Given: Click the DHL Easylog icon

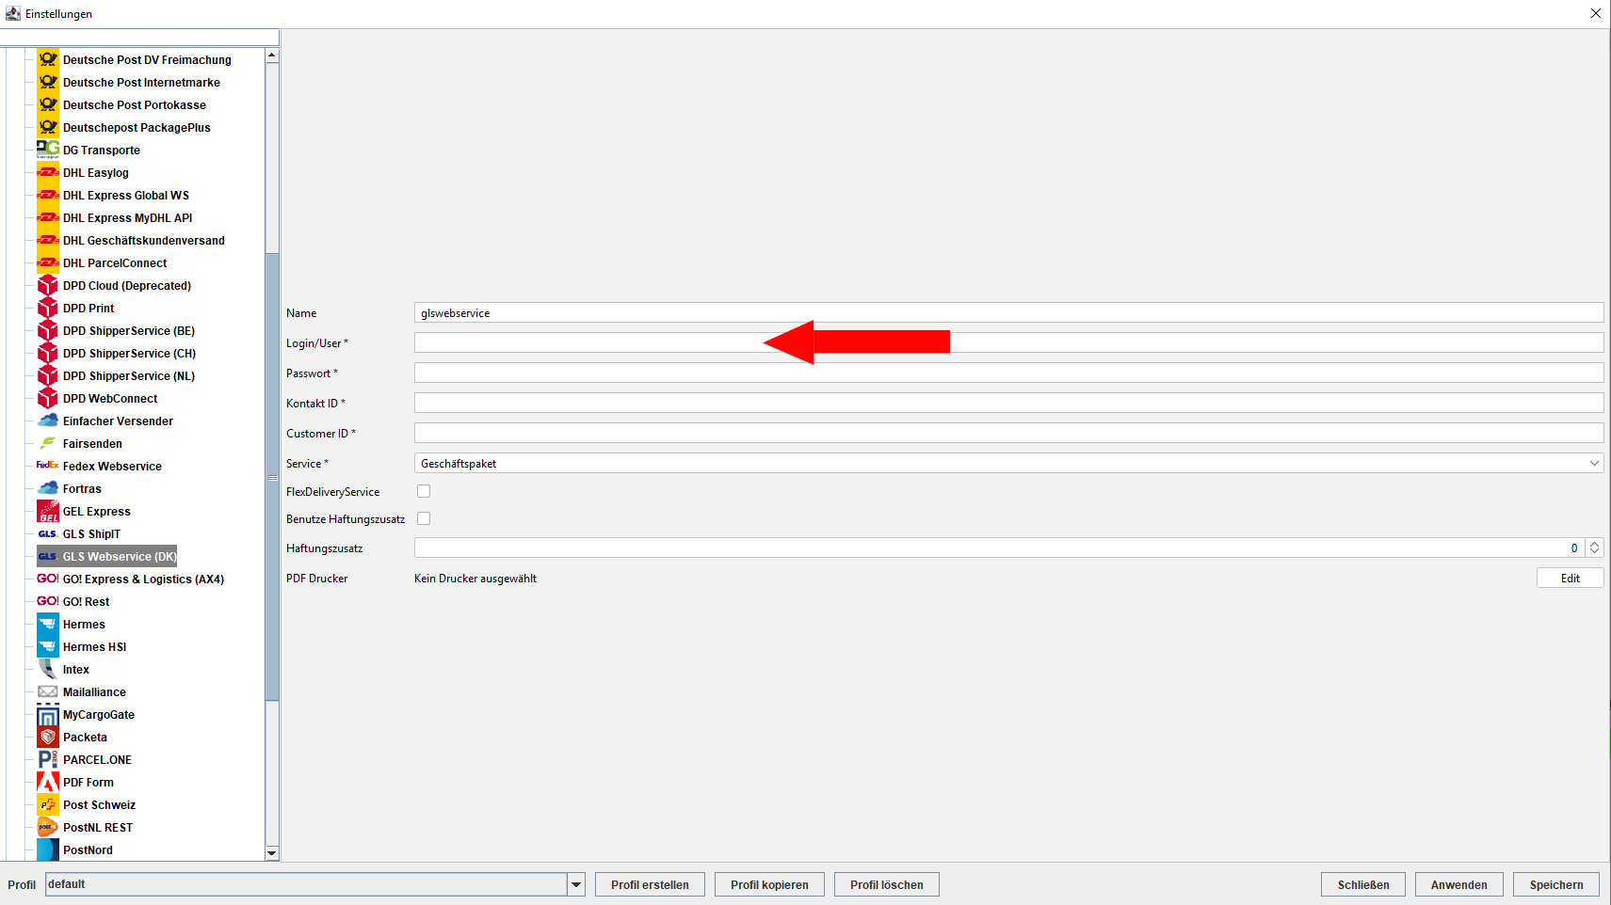Looking at the screenshot, I should (x=48, y=172).
